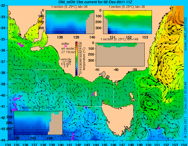Click the white dashed section line at lat -38
The image size is (188, 146).
(x=48, y=69)
